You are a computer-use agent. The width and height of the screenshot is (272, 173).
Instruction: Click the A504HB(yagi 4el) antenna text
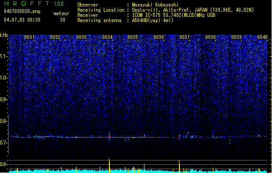[153, 20]
